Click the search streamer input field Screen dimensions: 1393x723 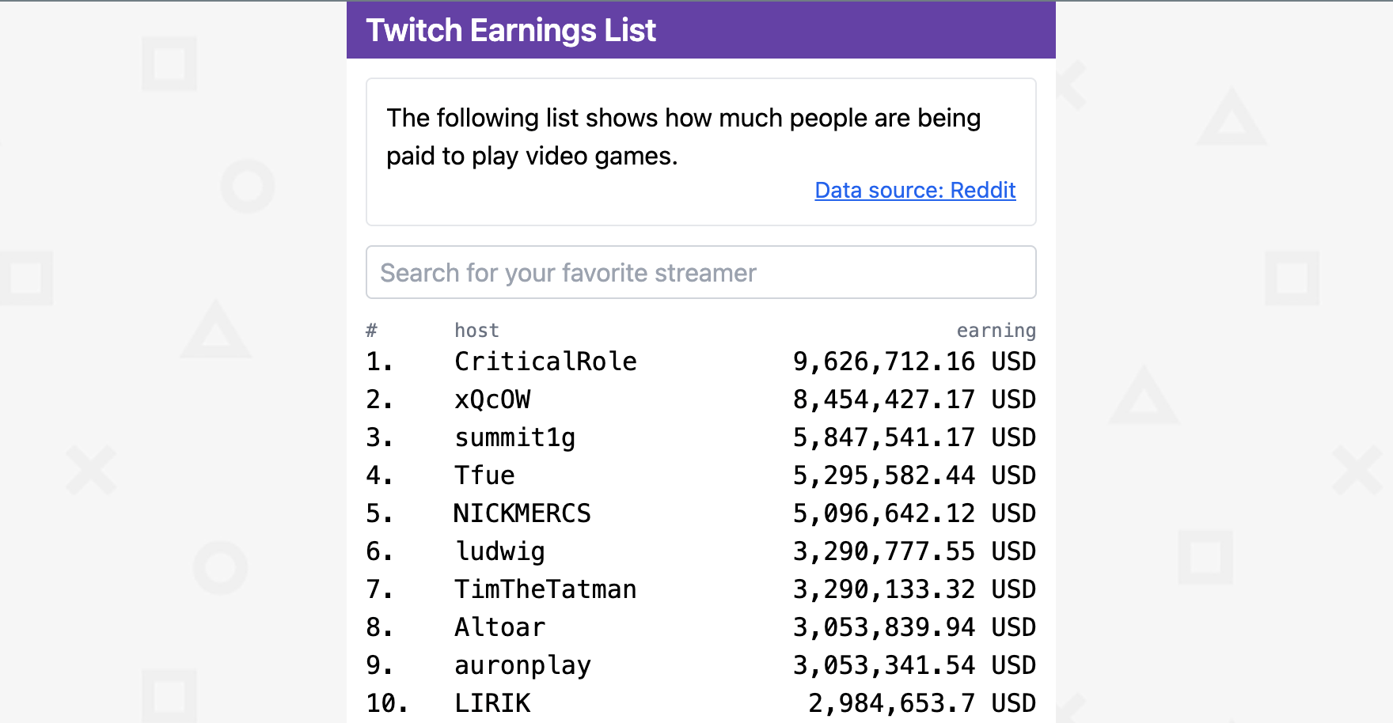pyautogui.click(x=700, y=272)
